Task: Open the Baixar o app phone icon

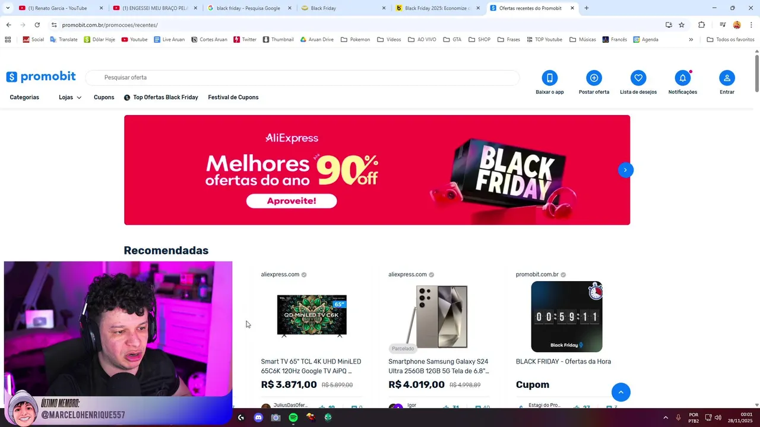Action: [549, 78]
